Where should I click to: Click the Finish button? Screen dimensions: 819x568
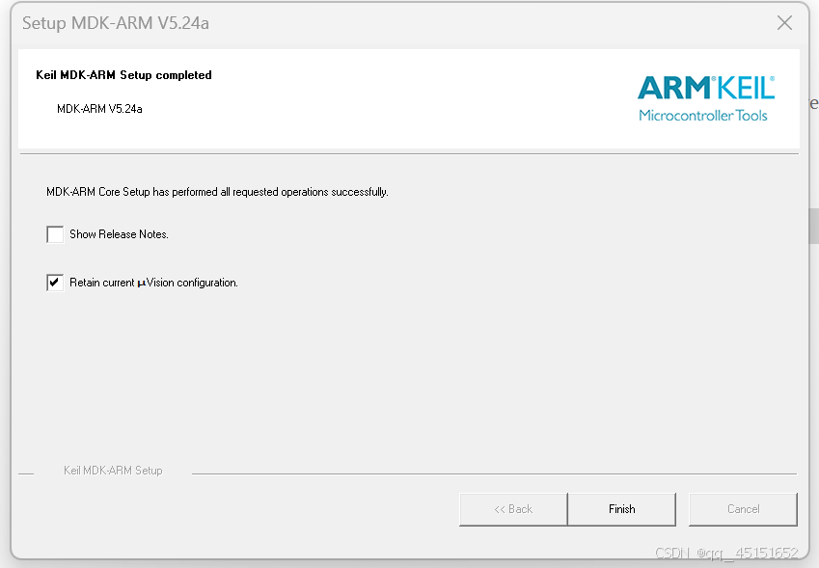click(x=621, y=509)
